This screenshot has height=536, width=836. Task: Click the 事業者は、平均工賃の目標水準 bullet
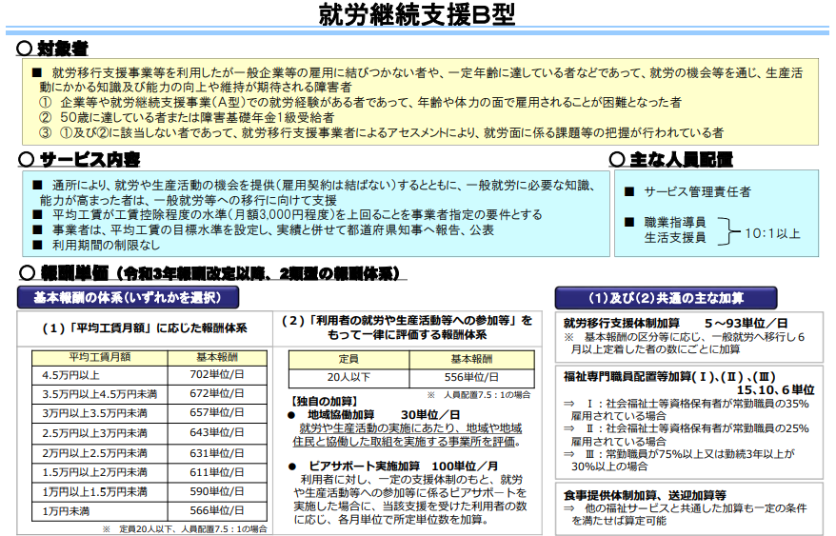tap(263, 229)
